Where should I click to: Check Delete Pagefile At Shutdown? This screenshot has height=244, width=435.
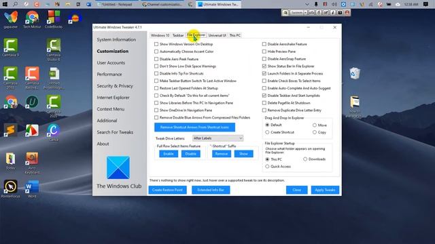[x=264, y=103]
